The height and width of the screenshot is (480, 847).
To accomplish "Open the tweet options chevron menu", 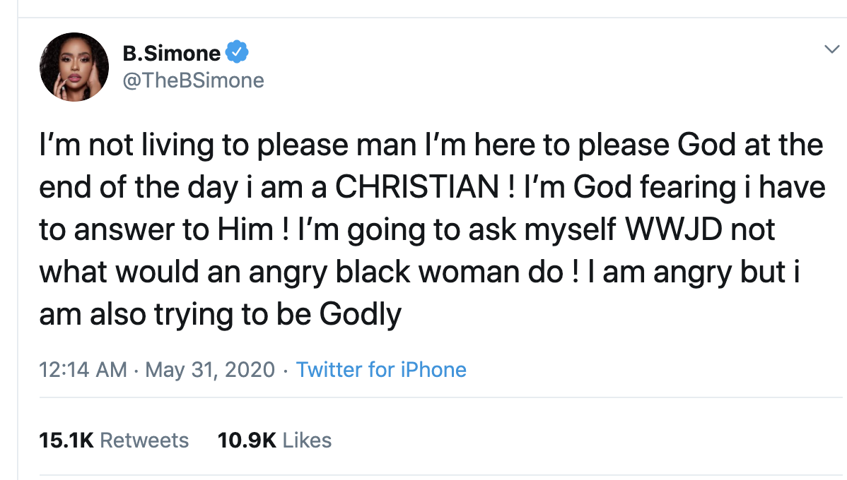I will (831, 49).
